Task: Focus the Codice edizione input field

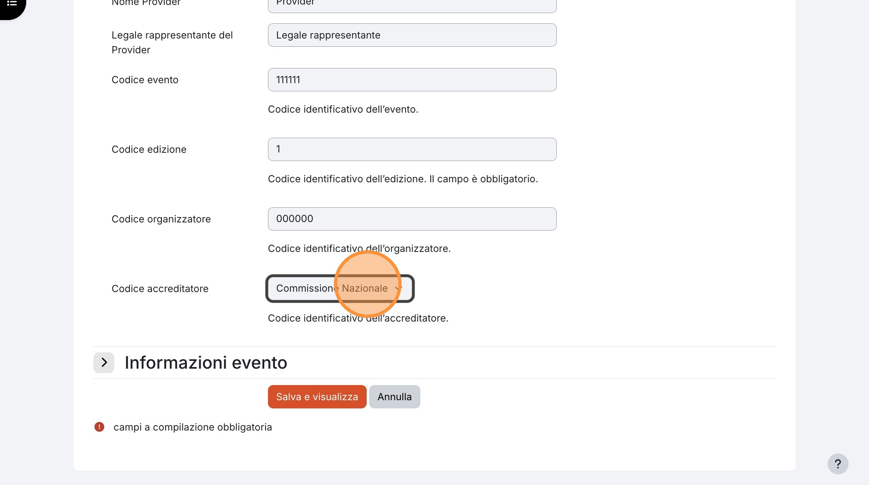Action: tap(412, 150)
